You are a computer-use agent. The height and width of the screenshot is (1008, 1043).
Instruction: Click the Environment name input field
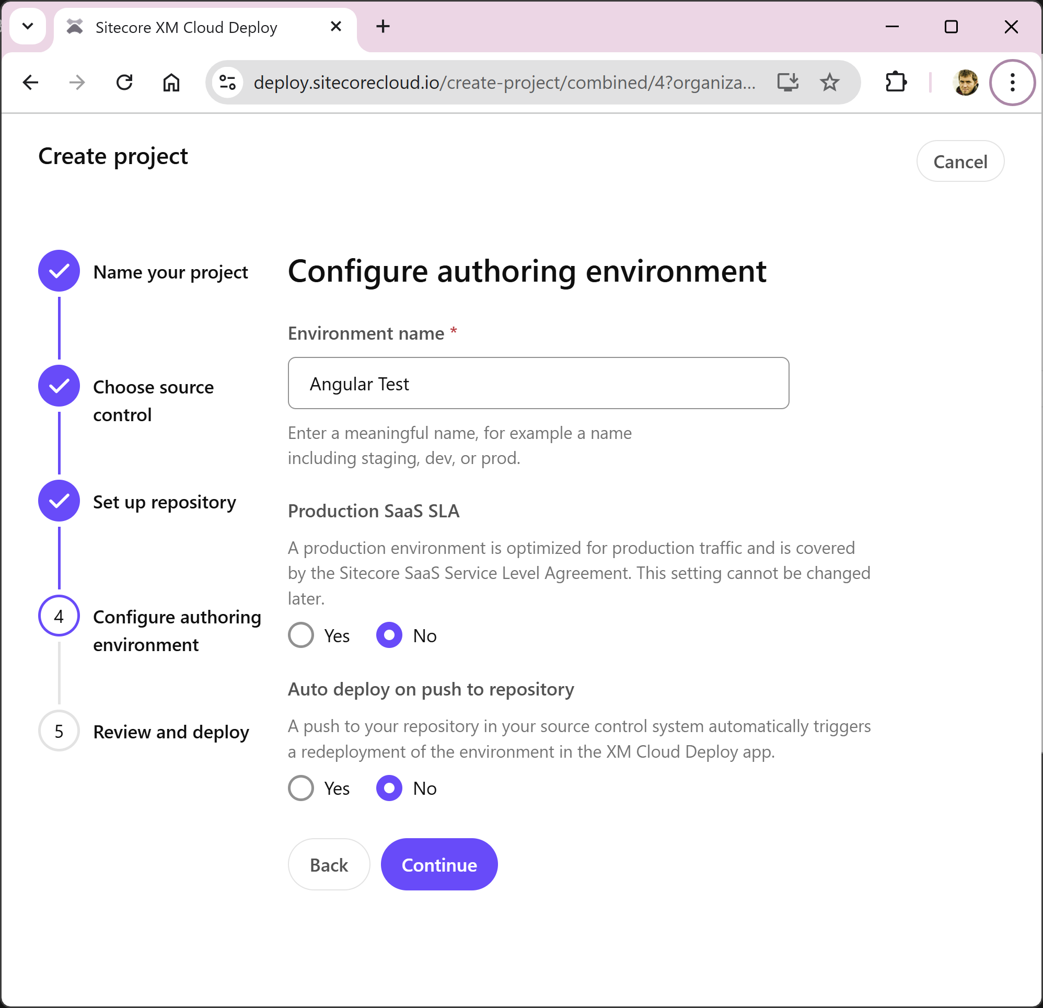(538, 383)
